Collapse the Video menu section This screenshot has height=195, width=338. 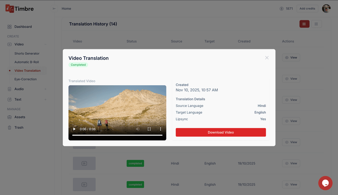click(45, 44)
